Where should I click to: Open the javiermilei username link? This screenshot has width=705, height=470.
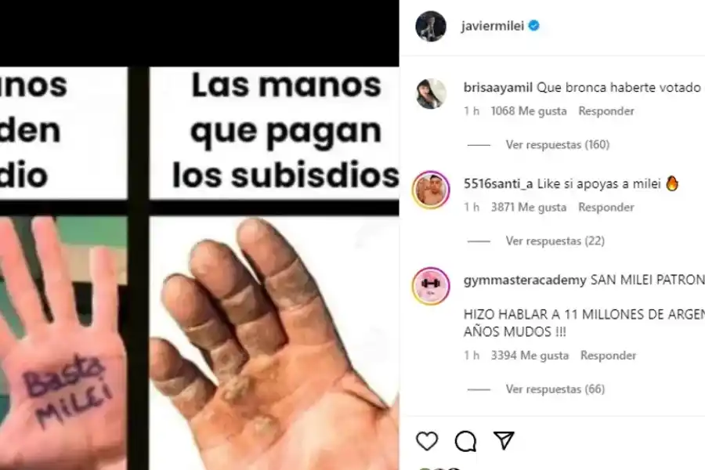pos(493,26)
